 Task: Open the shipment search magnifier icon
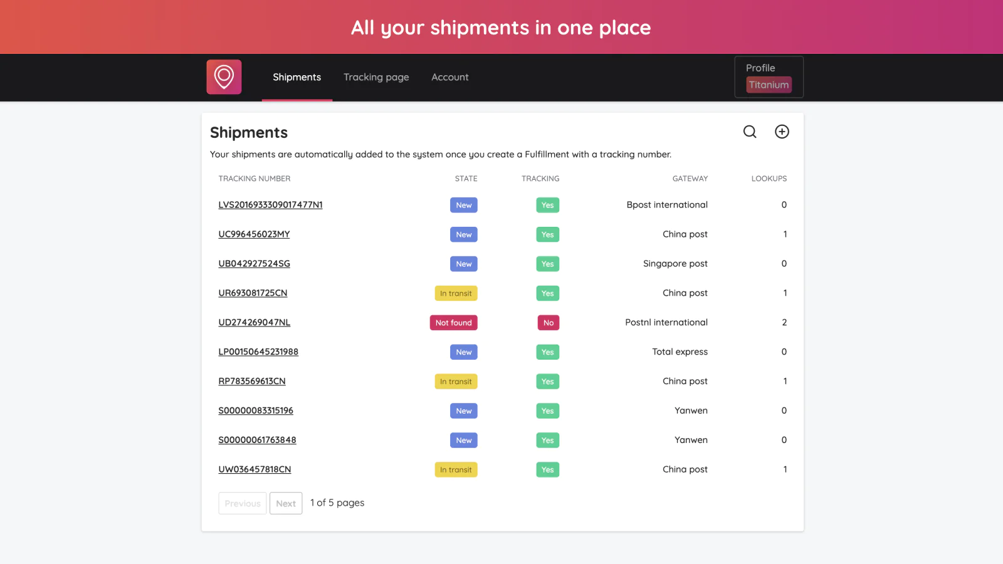[750, 132]
